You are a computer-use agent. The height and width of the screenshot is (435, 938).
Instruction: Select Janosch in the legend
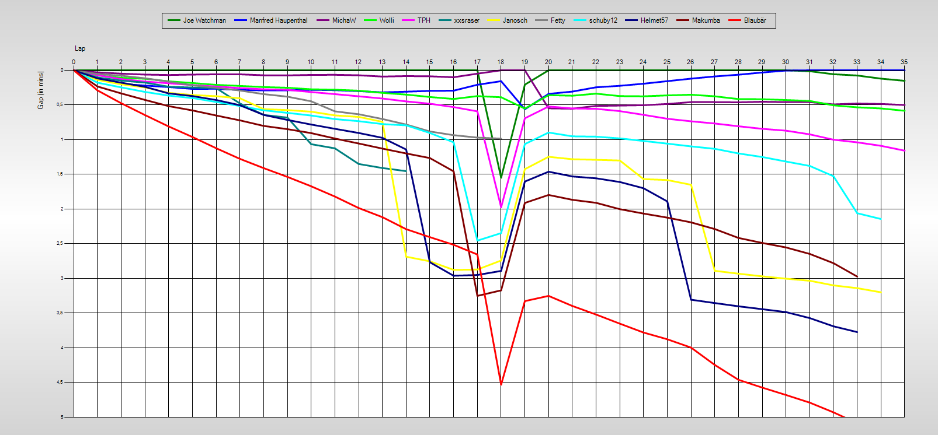[508, 20]
